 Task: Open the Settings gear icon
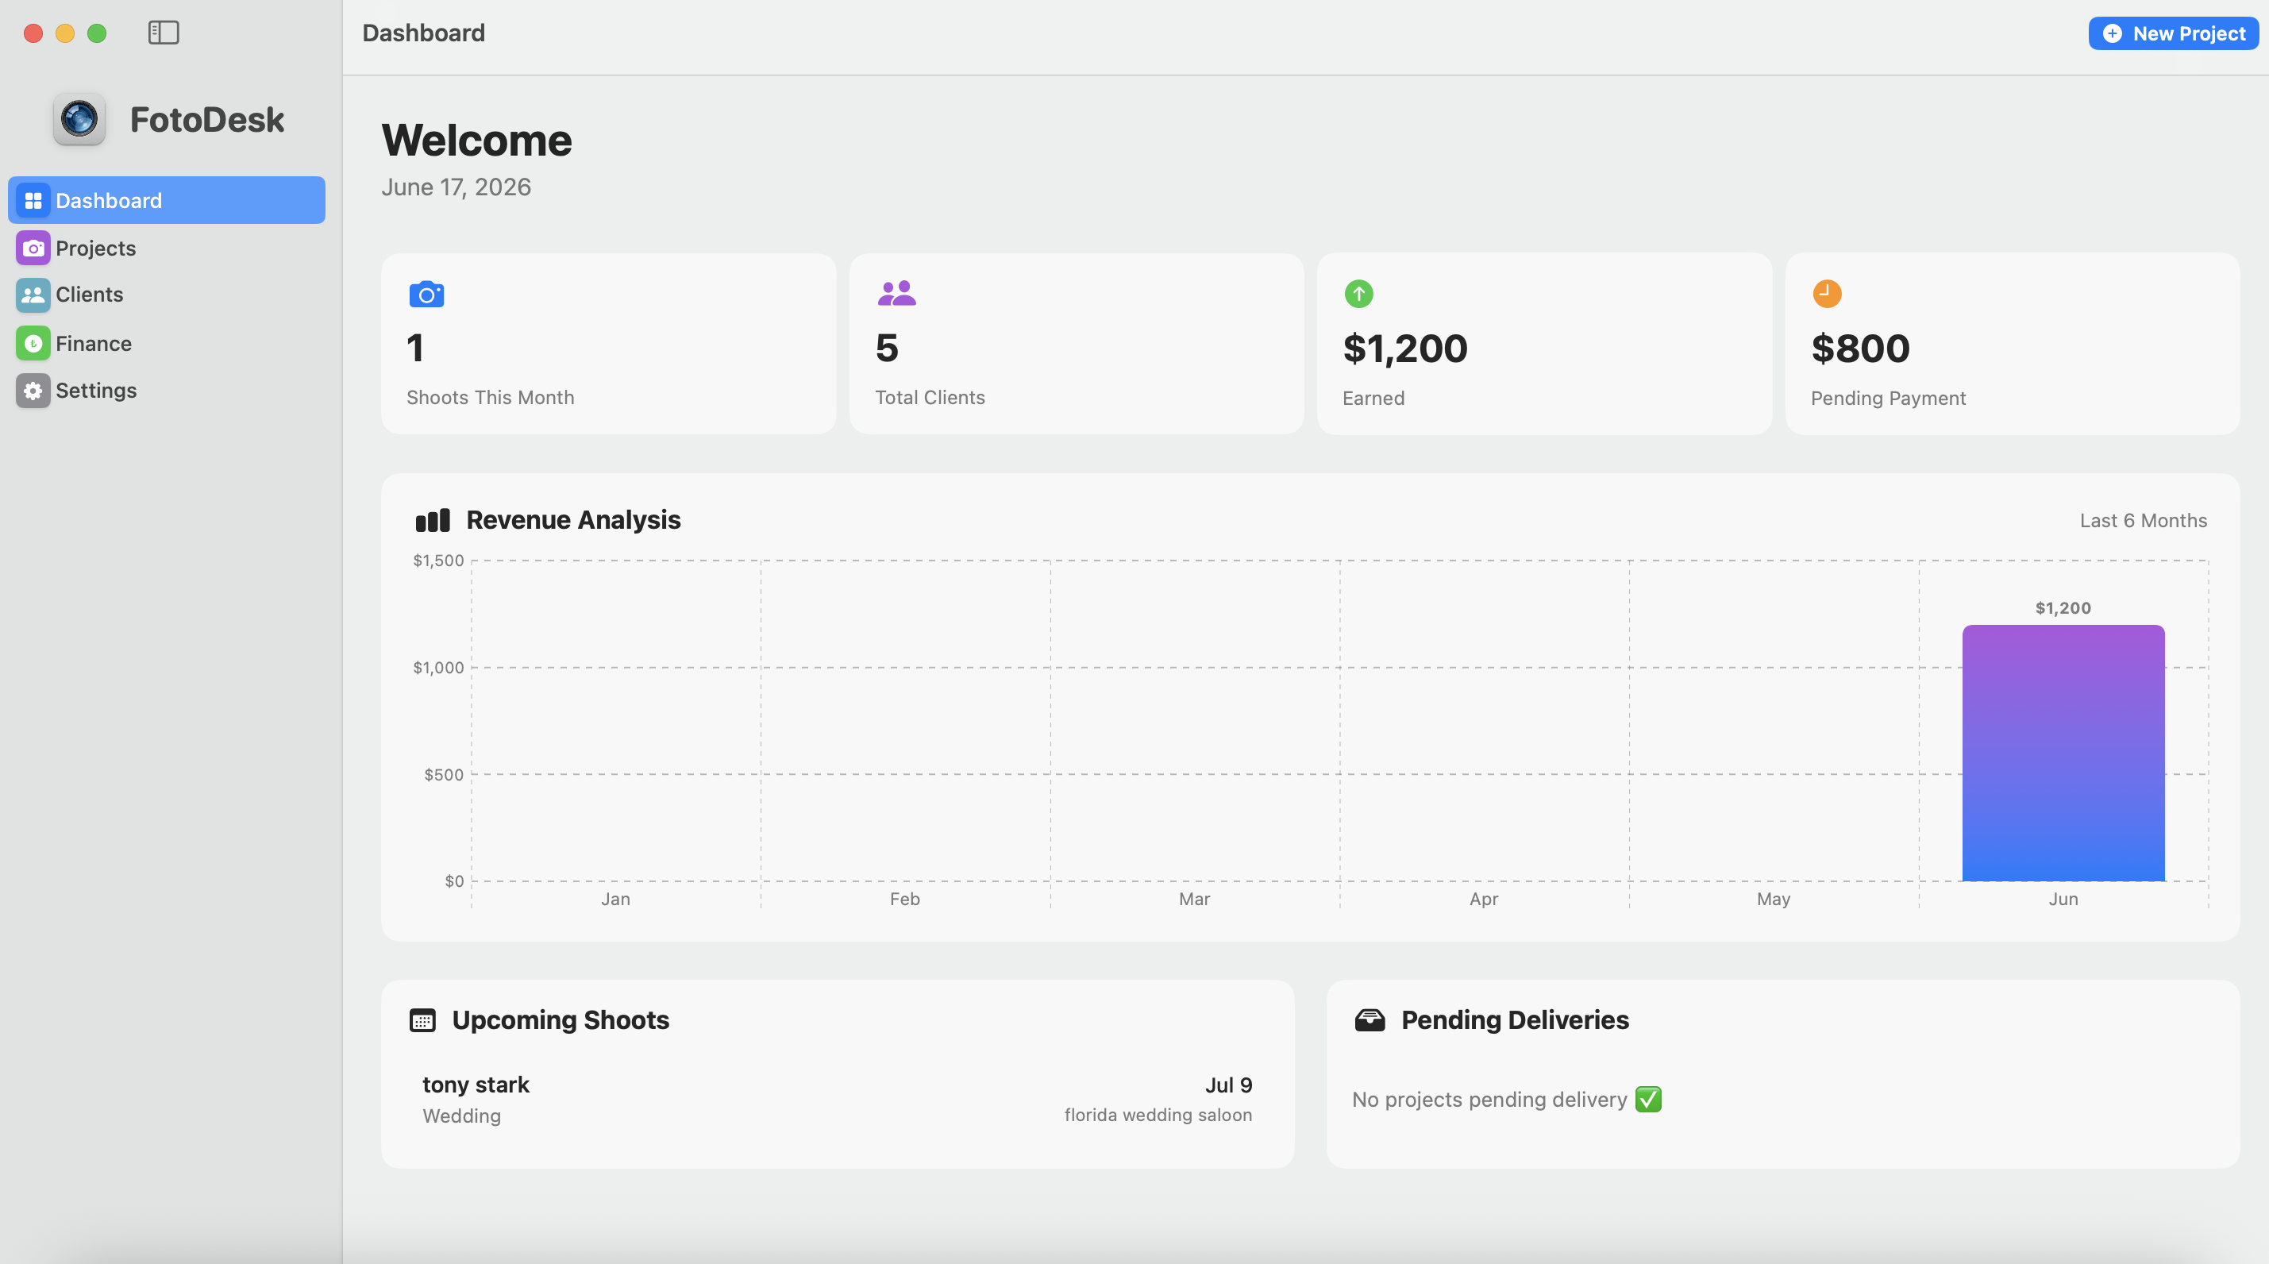[33, 391]
